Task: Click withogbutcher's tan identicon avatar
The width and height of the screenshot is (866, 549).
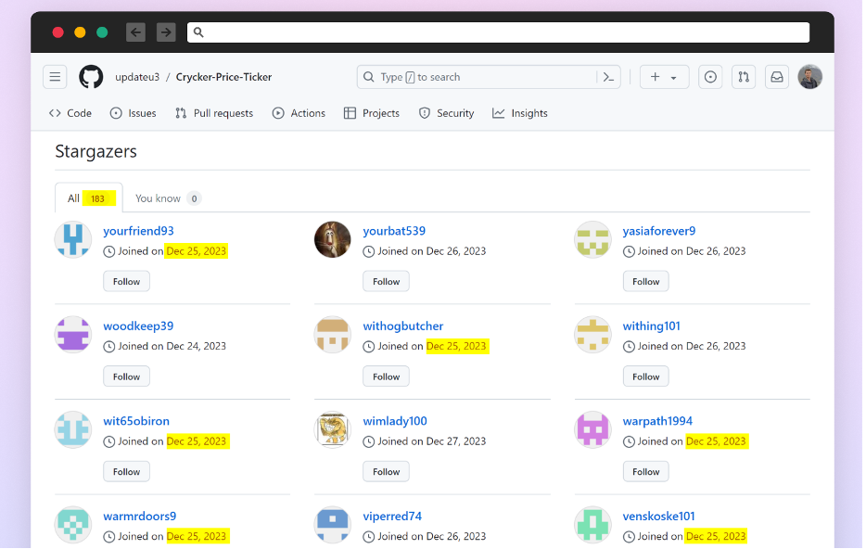Action: (333, 335)
